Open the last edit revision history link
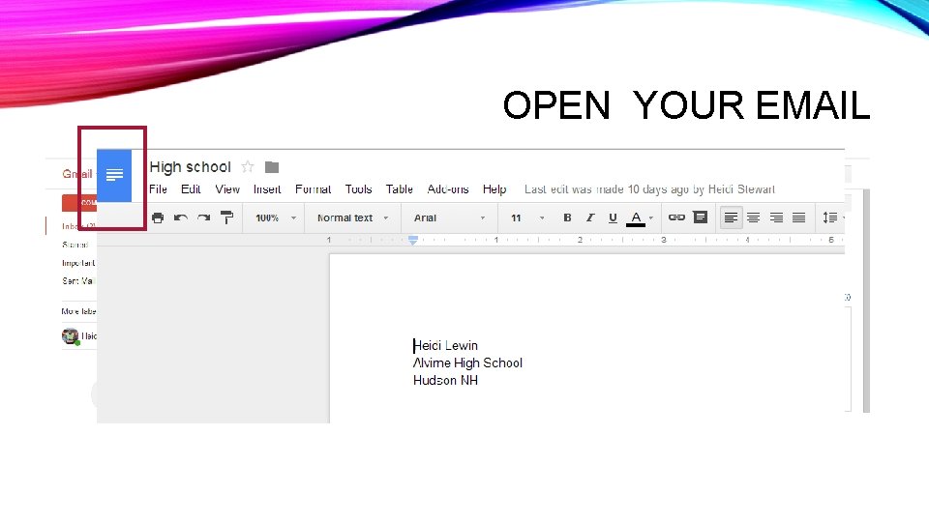Viewport: 929px width, 522px height. (650, 189)
